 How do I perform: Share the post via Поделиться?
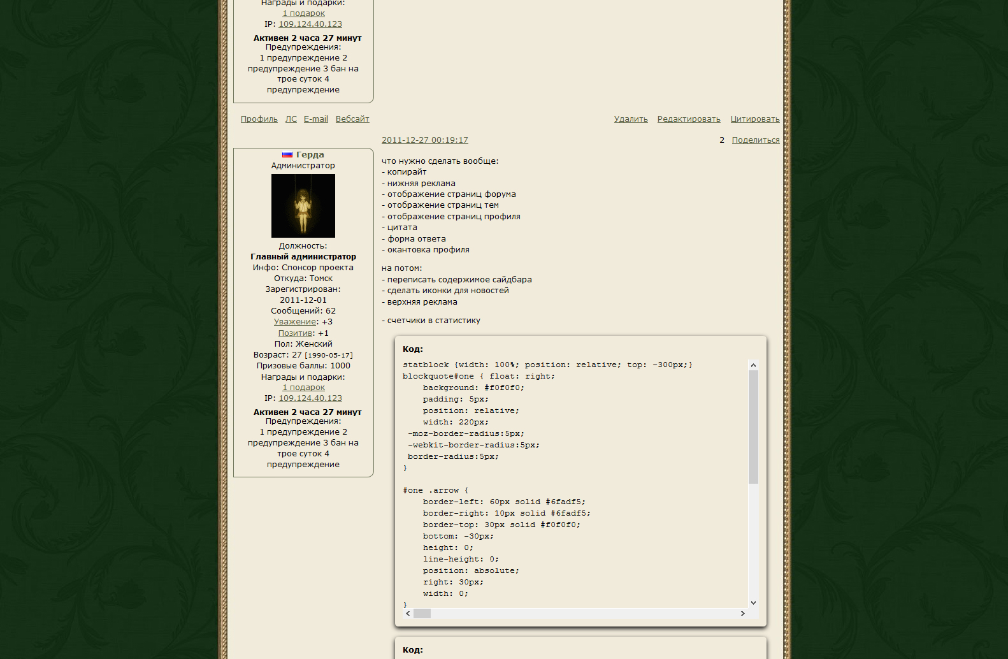(x=755, y=140)
